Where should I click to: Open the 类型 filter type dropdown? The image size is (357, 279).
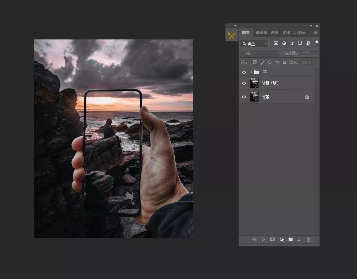point(254,44)
